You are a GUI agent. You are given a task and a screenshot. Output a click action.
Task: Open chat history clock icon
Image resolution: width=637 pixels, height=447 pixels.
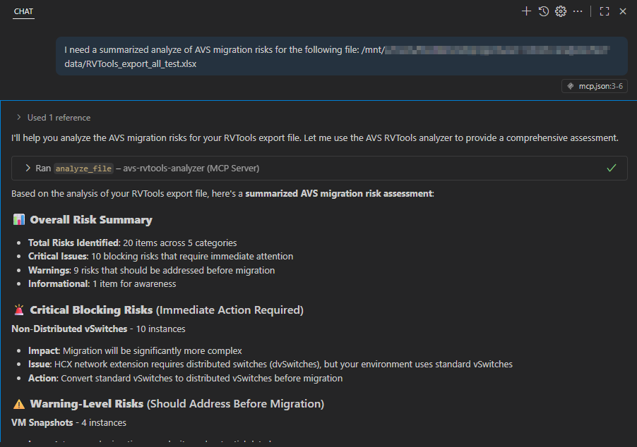(x=544, y=11)
